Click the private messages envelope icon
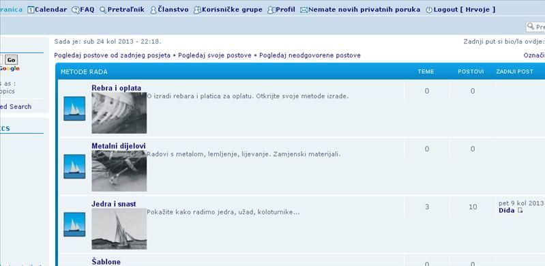 point(304,10)
